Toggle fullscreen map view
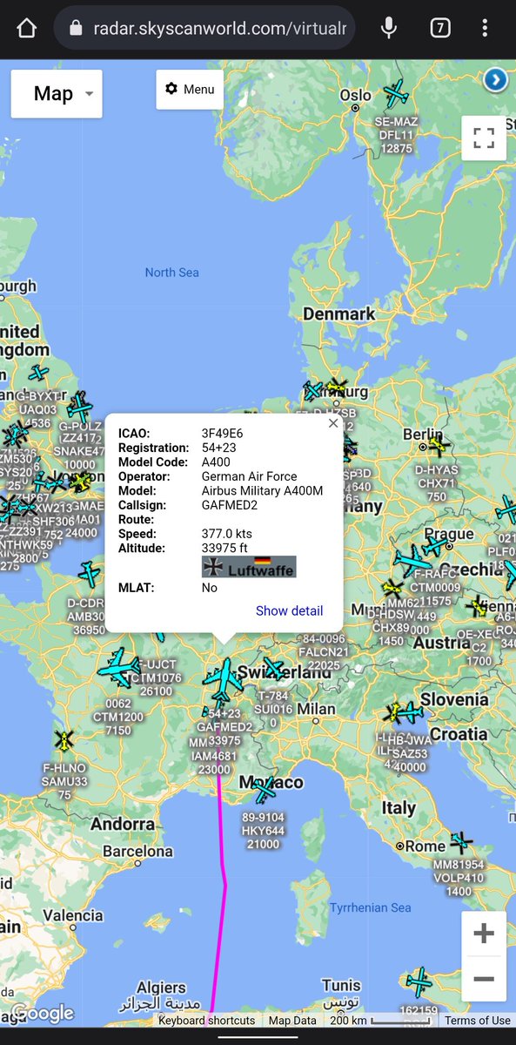 484,138
